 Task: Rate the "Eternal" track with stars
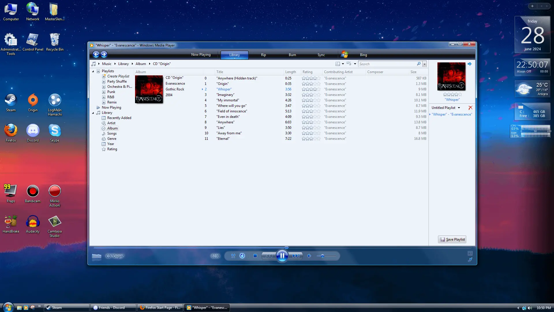pos(311,139)
